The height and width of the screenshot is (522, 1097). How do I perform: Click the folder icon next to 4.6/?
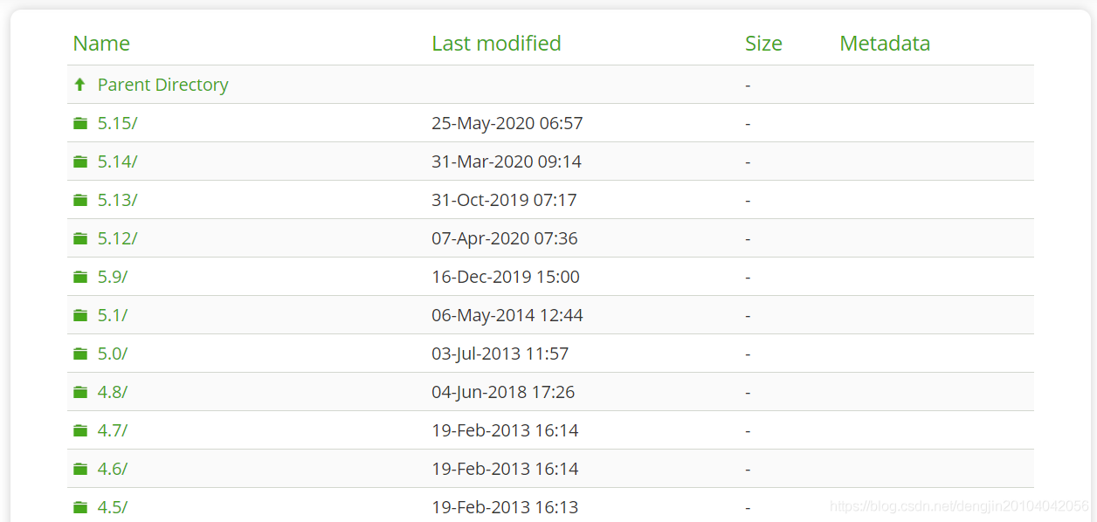click(80, 469)
